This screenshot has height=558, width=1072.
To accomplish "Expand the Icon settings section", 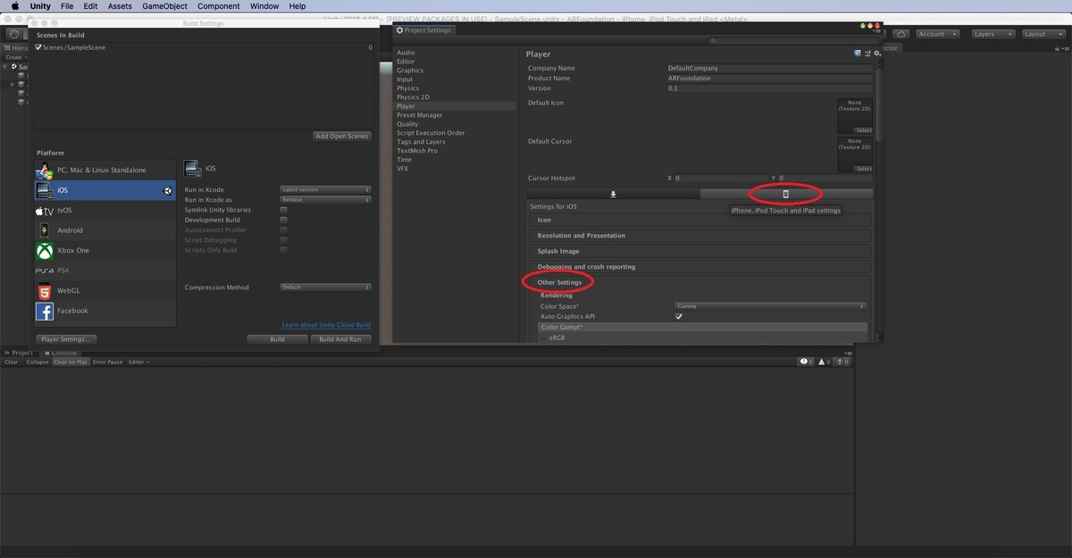I will pos(699,220).
